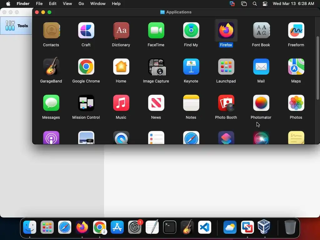Open Control Center in menu bar
The height and width of the screenshot is (240, 320).
265,4
